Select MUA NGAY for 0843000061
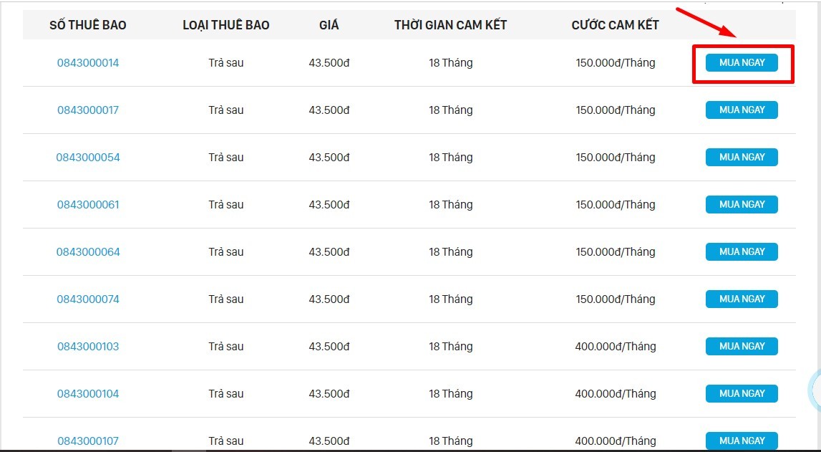The image size is (821, 452). [x=742, y=204]
